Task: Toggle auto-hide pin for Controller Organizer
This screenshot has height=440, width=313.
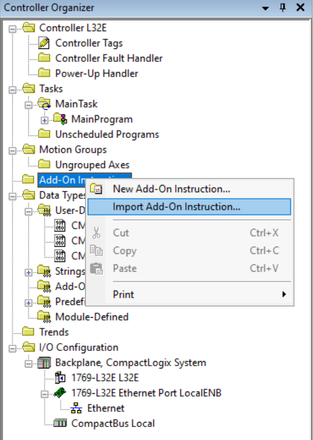Action: click(x=283, y=7)
